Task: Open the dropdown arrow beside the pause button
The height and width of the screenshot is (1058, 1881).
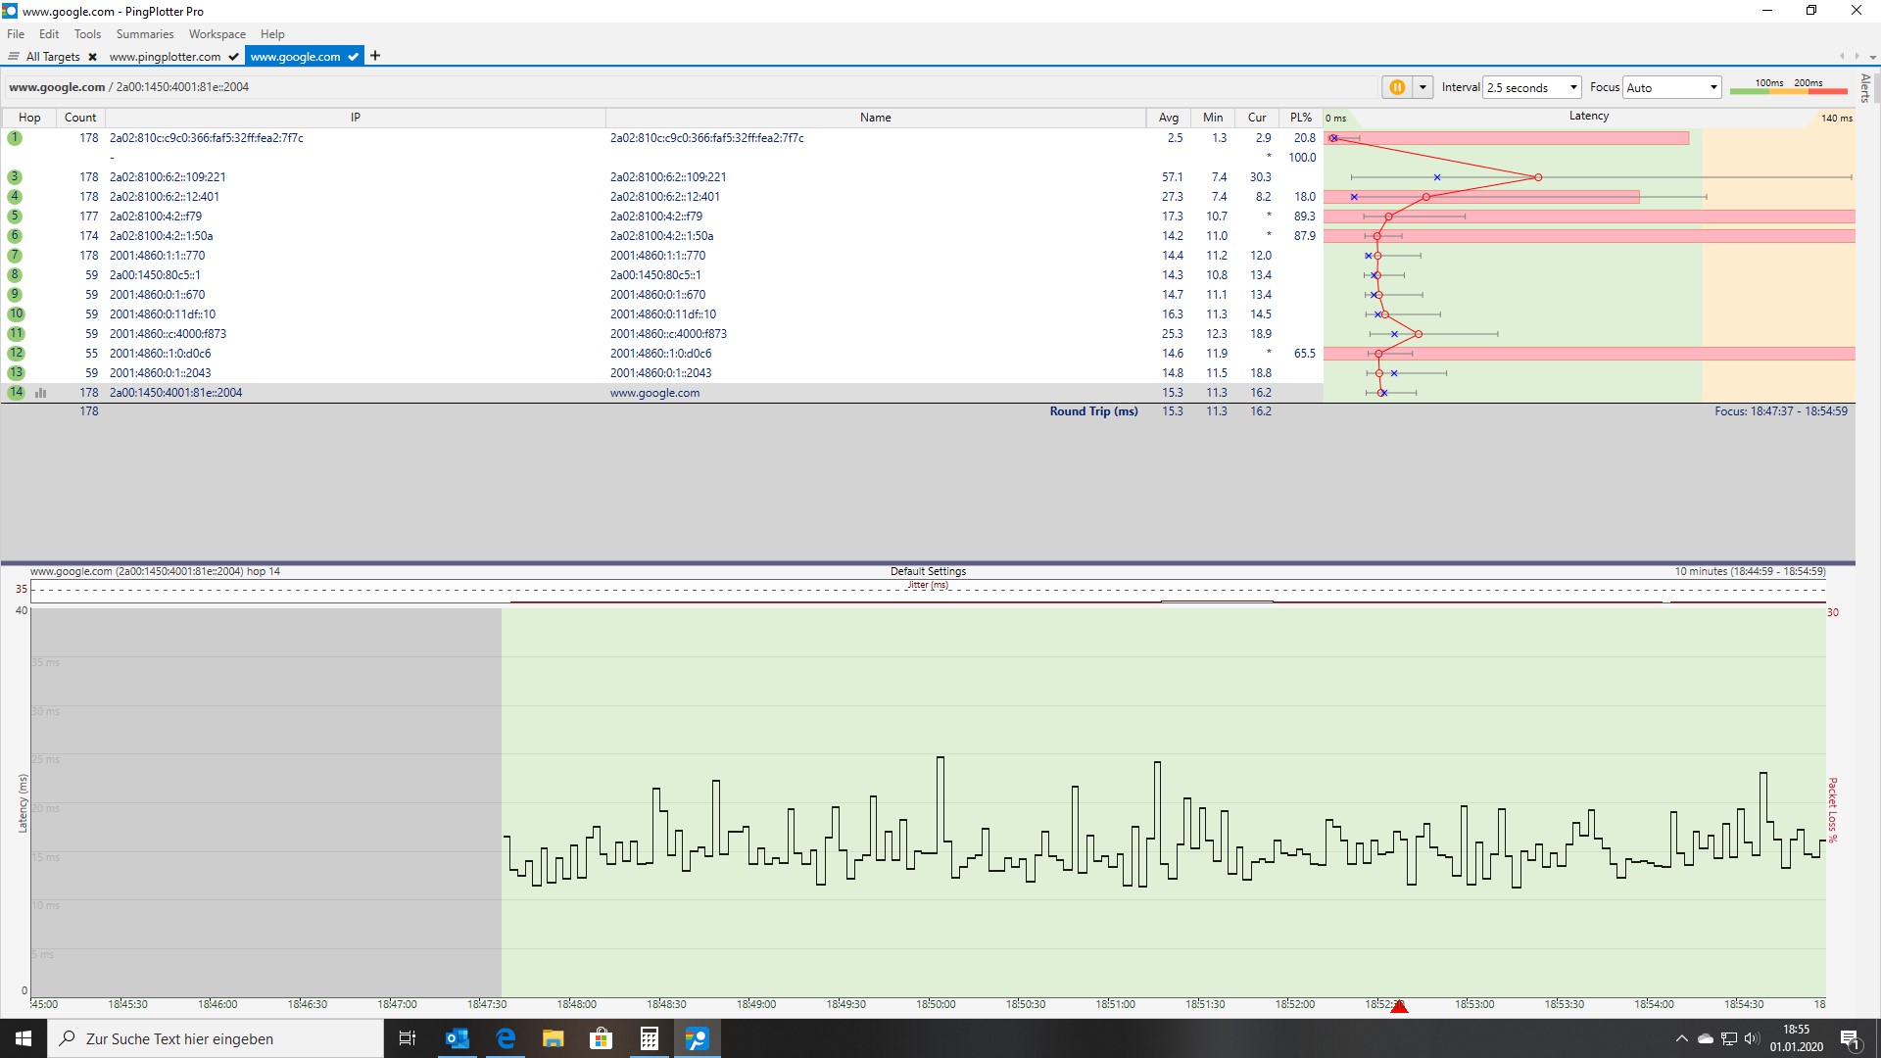Action: pos(1423,87)
